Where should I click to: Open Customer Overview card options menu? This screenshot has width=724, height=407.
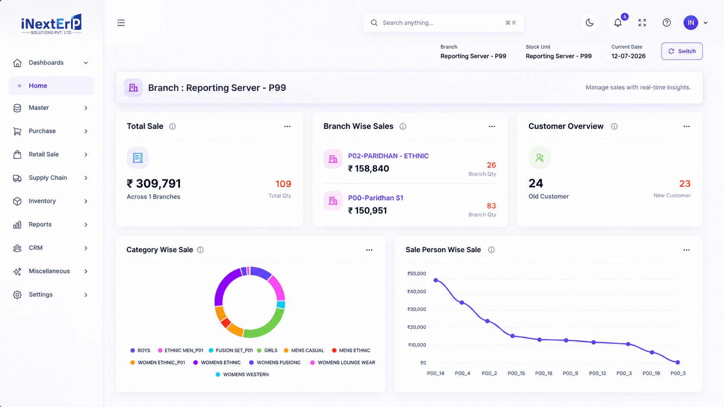(x=686, y=126)
